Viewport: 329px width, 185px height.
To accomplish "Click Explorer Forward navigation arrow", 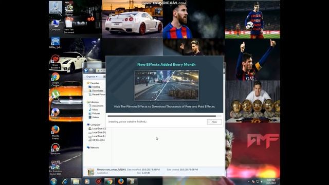I will [91, 70].
